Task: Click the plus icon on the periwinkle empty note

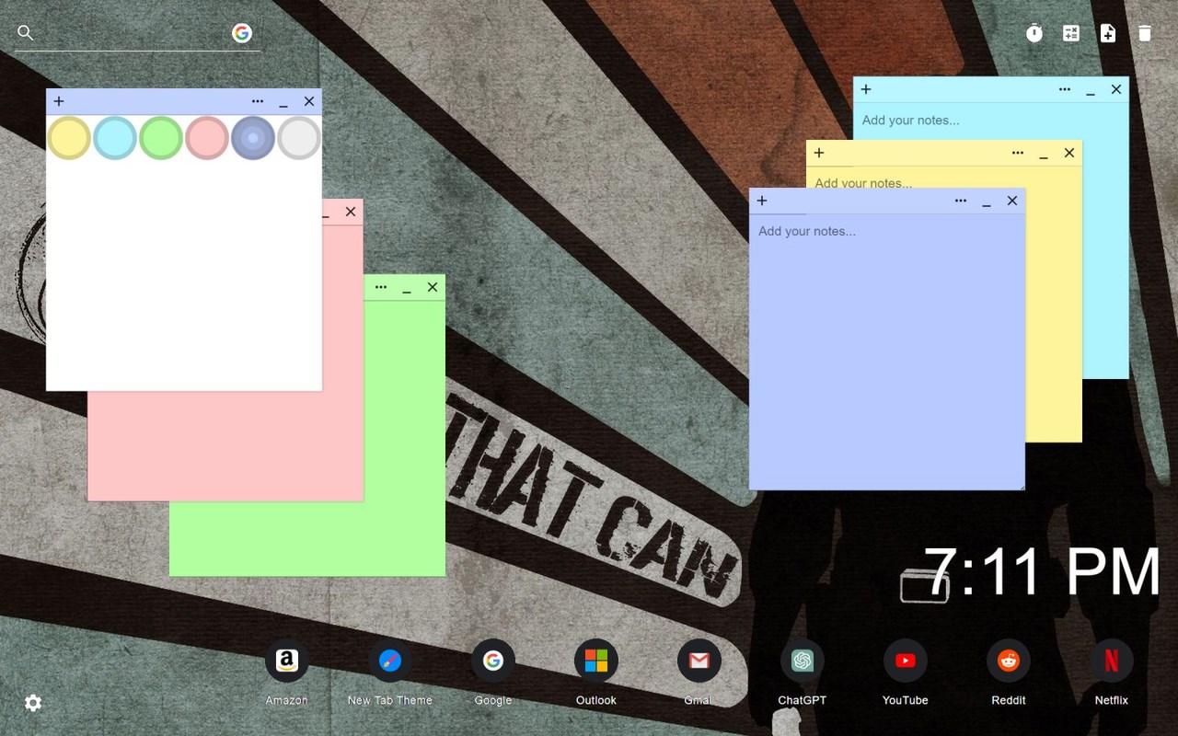Action: point(762,201)
